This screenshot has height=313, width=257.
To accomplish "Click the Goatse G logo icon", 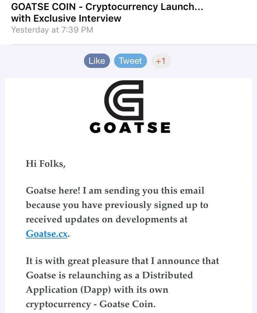I will (x=124, y=100).
